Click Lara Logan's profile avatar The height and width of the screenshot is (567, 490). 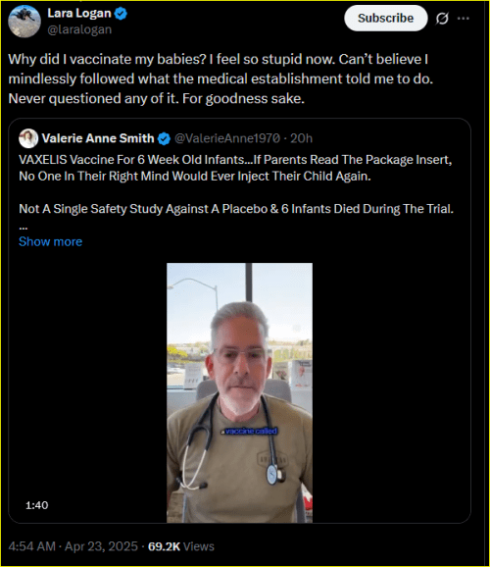24,22
